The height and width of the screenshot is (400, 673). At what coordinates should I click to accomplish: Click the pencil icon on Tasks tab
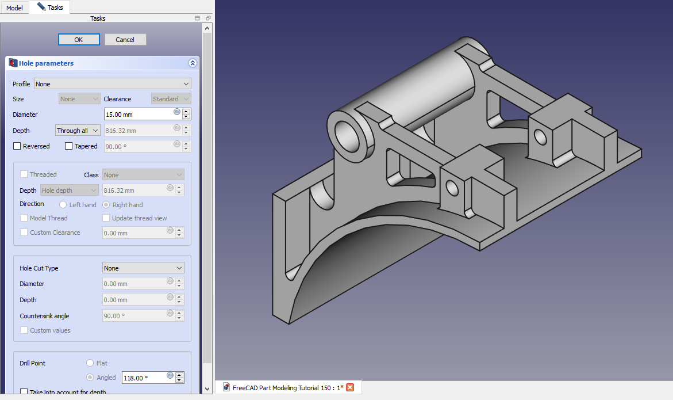tap(41, 7)
